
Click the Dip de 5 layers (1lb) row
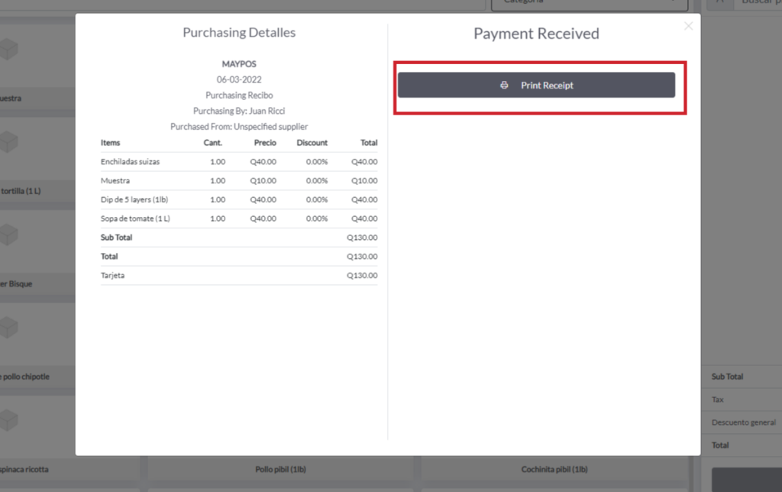coord(238,199)
